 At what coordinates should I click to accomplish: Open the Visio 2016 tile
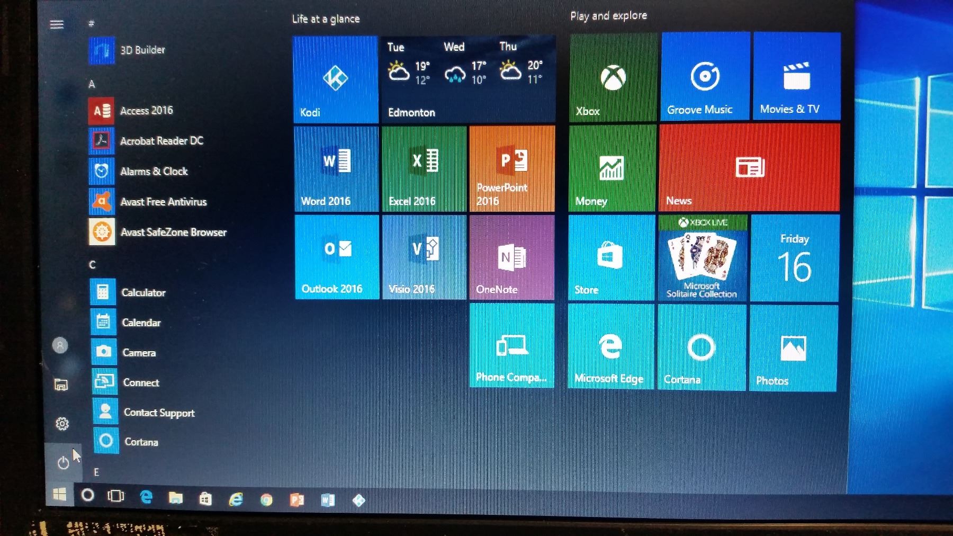coord(424,257)
